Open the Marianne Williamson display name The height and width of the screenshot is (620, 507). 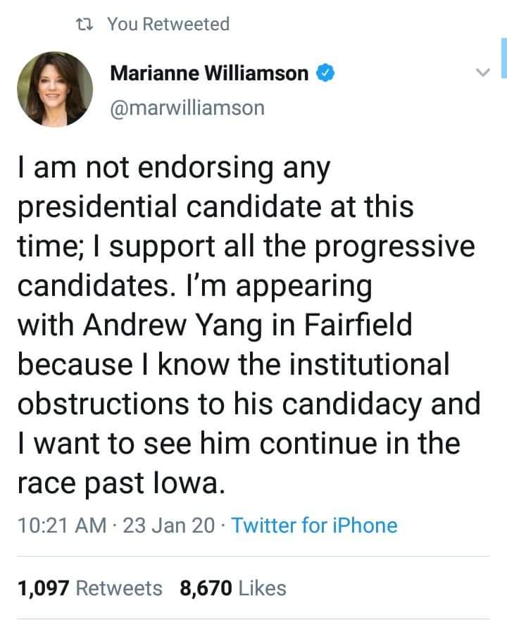coord(209,73)
